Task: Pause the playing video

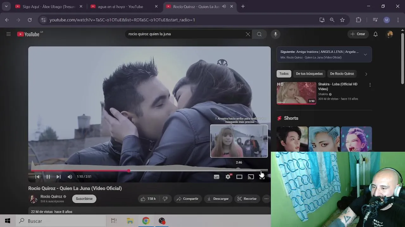Action: point(48,177)
